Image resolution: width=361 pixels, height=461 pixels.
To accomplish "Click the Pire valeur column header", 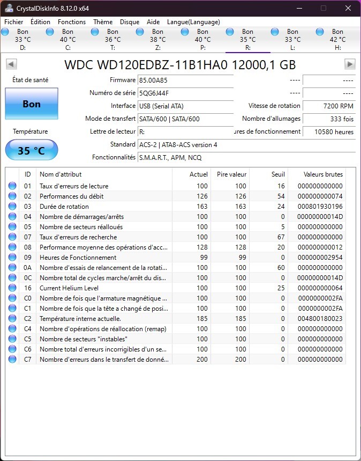I will point(230,174).
